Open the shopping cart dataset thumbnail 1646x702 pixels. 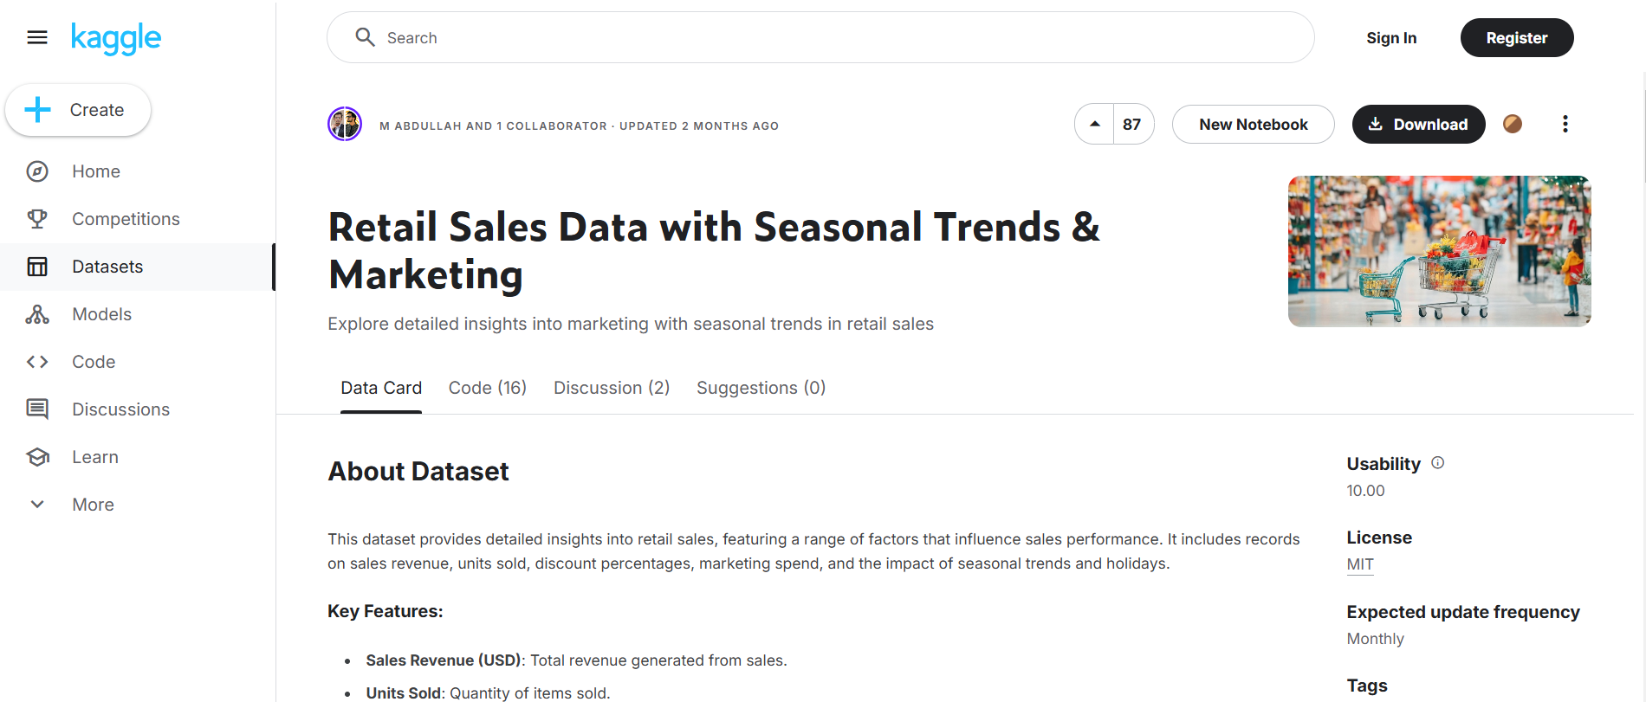(x=1439, y=251)
